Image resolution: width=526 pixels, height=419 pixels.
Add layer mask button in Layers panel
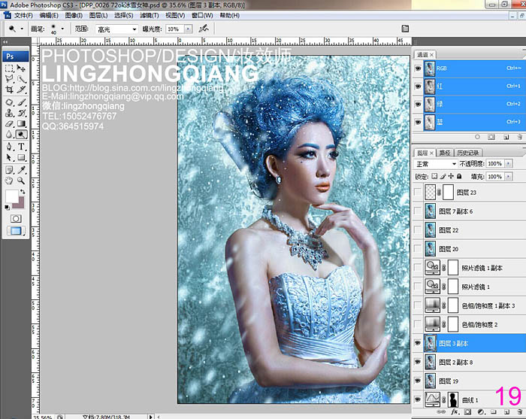(x=467, y=411)
